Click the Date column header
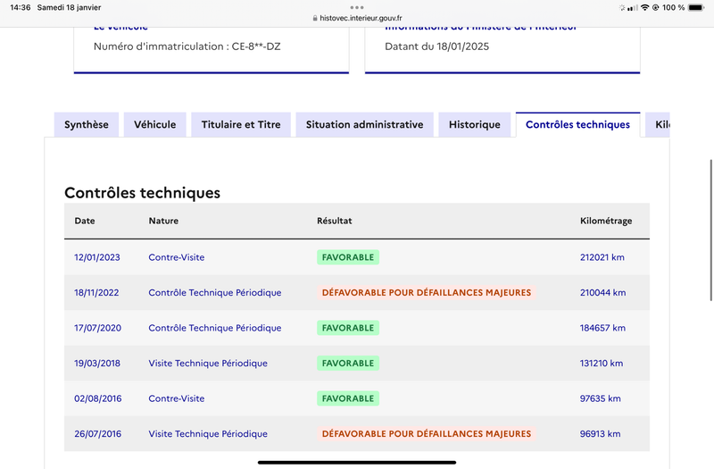Viewport: 714px width, 469px height. [85, 221]
